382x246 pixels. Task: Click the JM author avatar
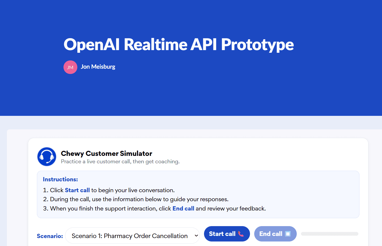coord(70,67)
